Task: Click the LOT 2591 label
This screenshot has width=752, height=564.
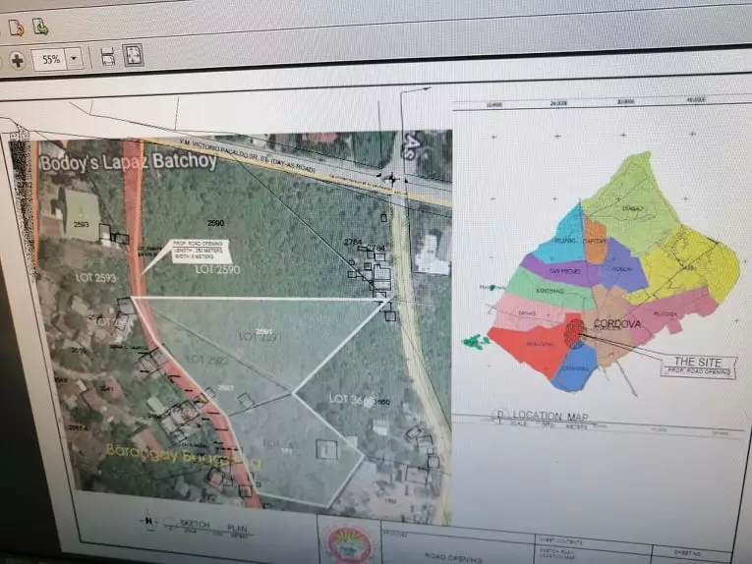Action: [260, 337]
